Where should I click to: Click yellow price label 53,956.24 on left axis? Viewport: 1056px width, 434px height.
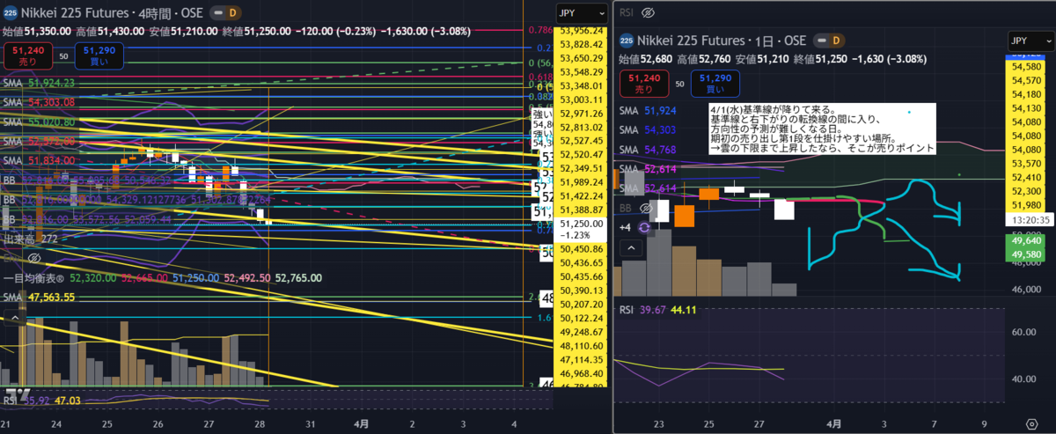pos(579,30)
